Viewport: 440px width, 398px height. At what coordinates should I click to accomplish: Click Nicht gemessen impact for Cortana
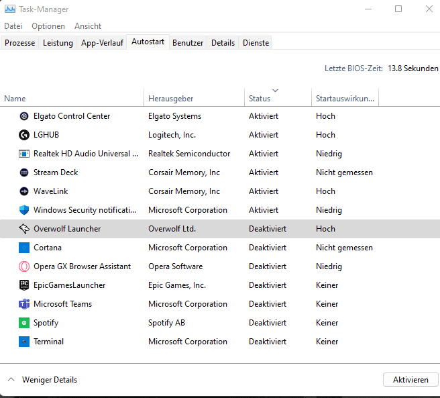click(344, 248)
